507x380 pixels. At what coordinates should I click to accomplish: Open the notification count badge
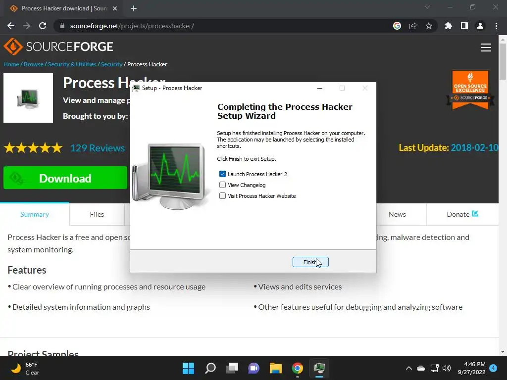click(x=493, y=368)
